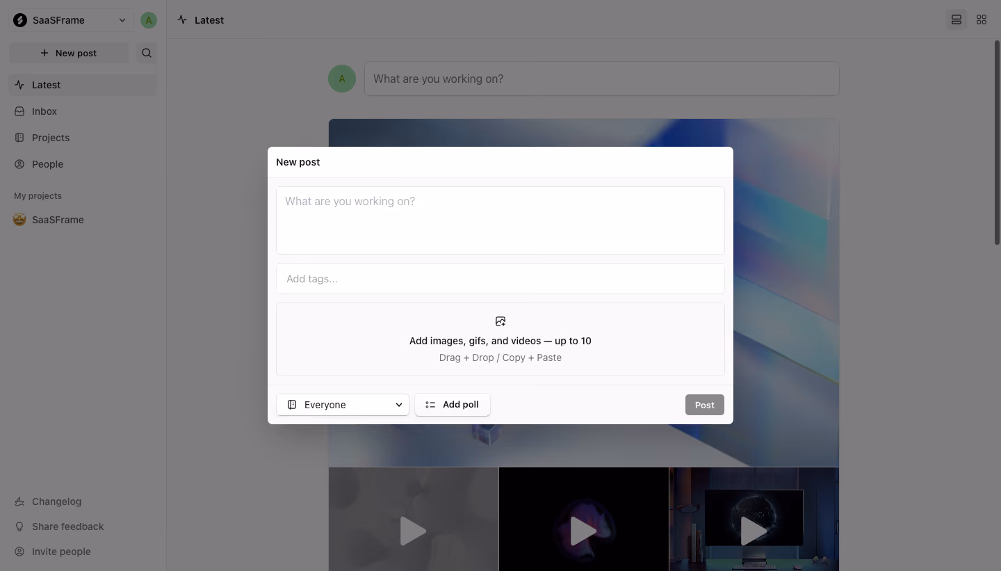1001x571 pixels.
Task: Play the first video thumbnail
Action: 414,531
